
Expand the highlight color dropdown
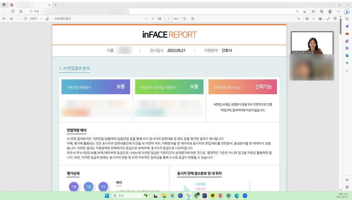(x=16, y=19)
